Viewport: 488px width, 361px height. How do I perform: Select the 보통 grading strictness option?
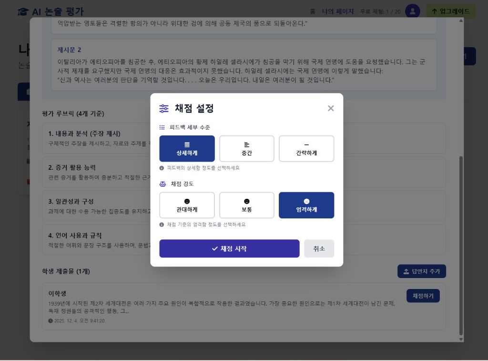click(x=246, y=205)
